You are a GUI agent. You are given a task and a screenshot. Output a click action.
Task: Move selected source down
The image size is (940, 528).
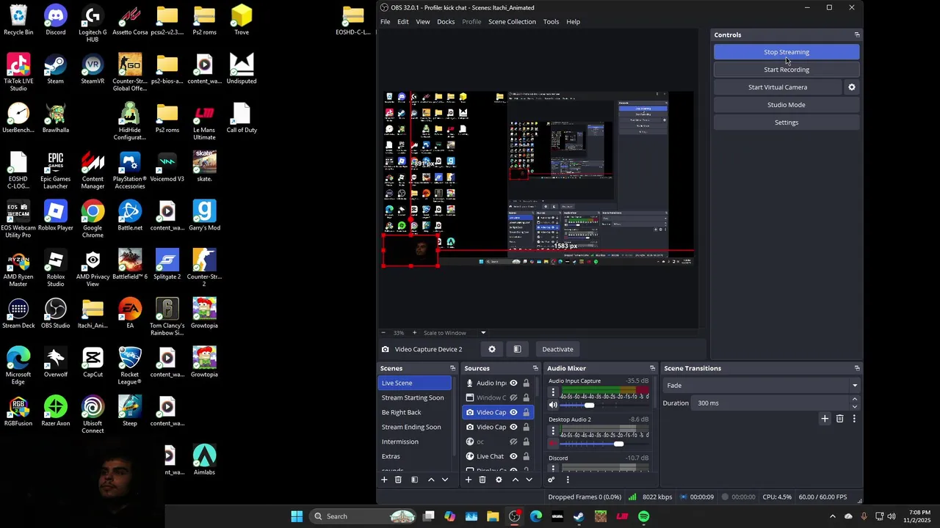pyautogui.click(x=529, y=480)
